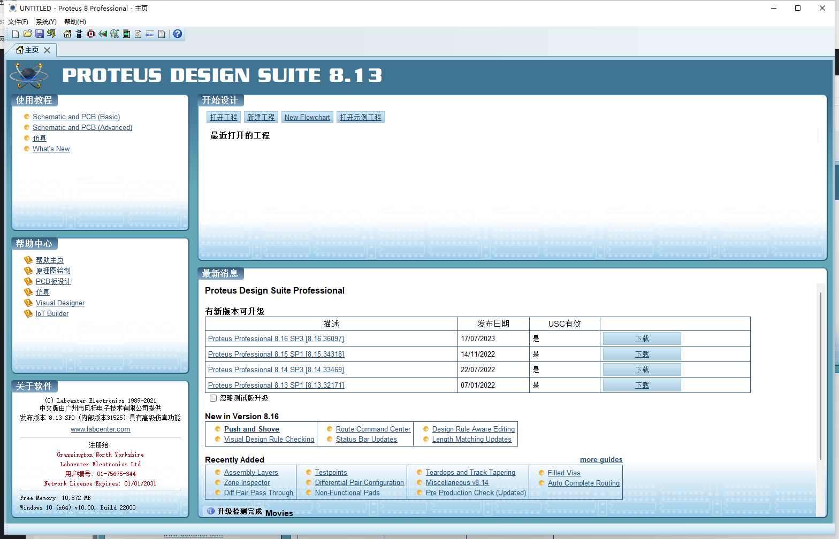This screenshot has width=839, height=539.
Task: Open the What's New tutorial link
Action: tap(51, 149)
